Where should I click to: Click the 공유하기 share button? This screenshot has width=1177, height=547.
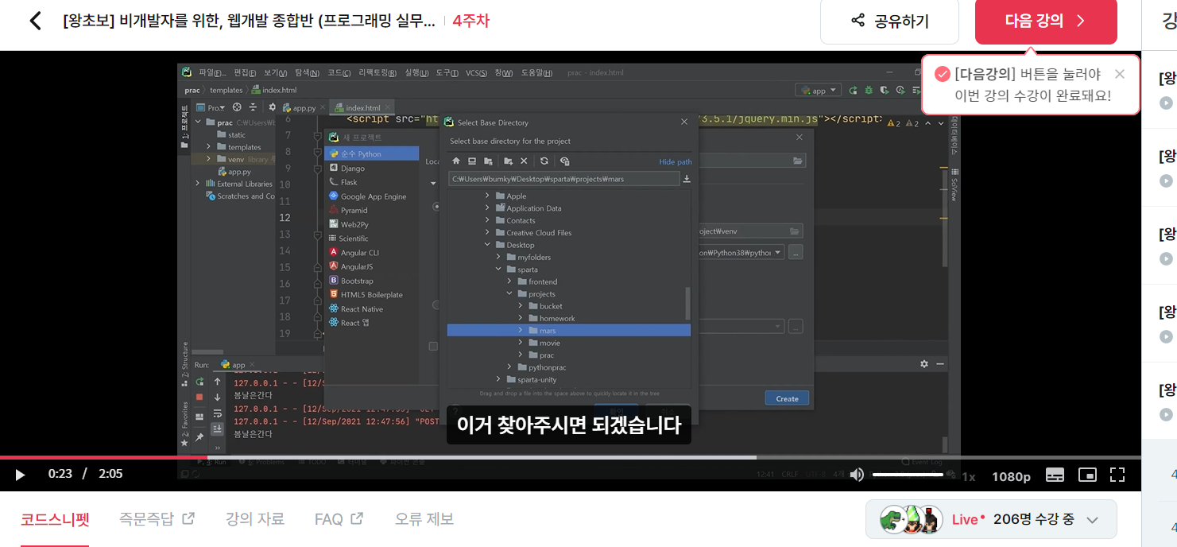click(889, 21)
